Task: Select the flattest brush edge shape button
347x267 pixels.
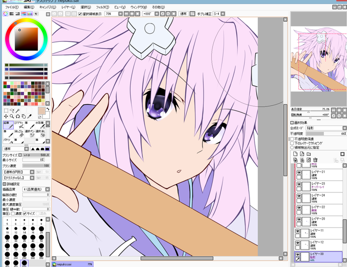Action: pos(47,149)
